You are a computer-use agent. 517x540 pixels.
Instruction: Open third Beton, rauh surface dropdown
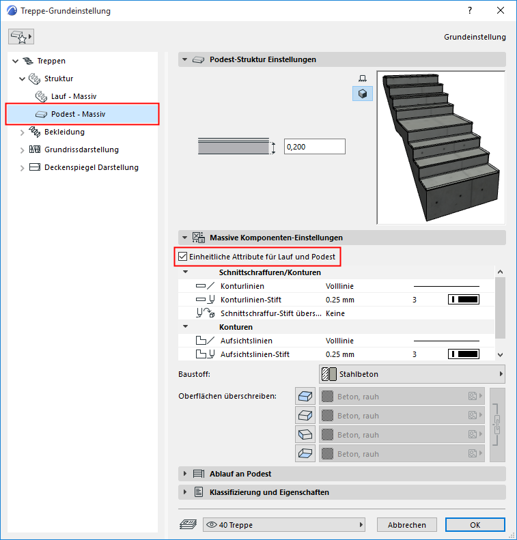coord(402,435)
